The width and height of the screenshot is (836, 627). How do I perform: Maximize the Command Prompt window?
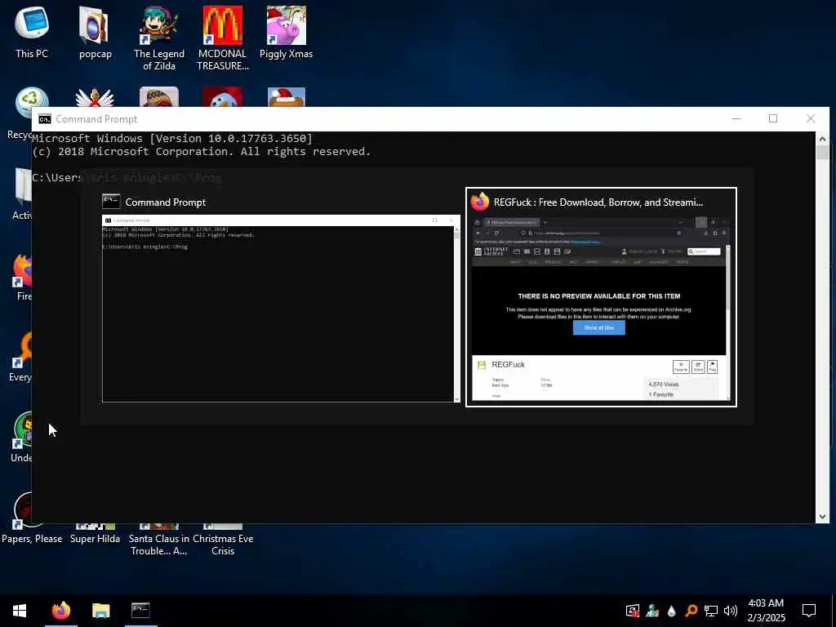[x=773, y=118]
